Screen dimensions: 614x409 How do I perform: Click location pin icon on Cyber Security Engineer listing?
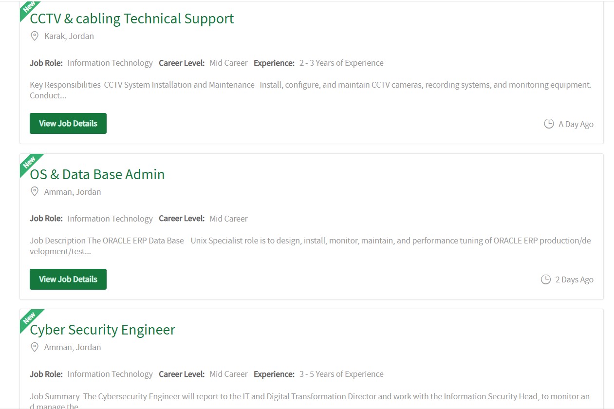(x=35, y=347)
